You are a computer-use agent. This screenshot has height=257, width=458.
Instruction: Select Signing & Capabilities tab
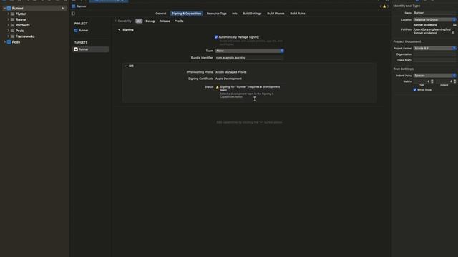tap(186, 14)
